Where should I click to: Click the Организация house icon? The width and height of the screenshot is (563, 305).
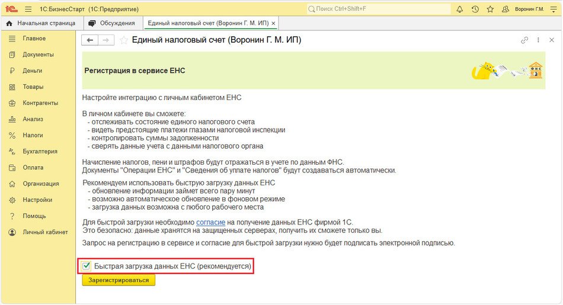(x=12, y=184)
